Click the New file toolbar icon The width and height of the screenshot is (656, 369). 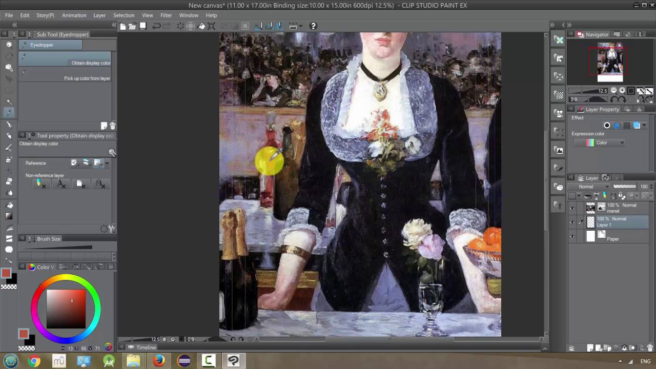123,26
